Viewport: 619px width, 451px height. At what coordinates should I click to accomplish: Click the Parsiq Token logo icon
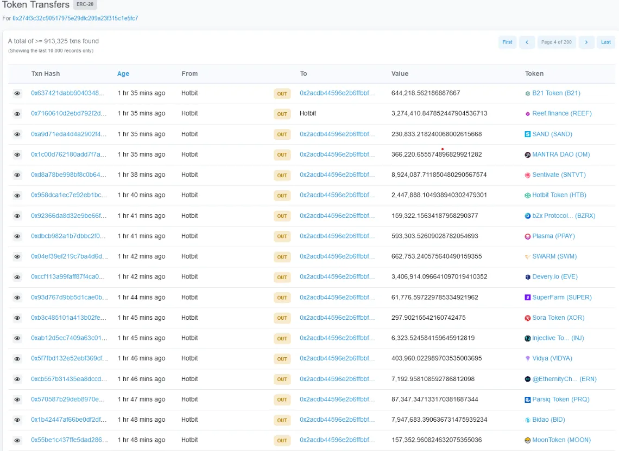point(527,400)
